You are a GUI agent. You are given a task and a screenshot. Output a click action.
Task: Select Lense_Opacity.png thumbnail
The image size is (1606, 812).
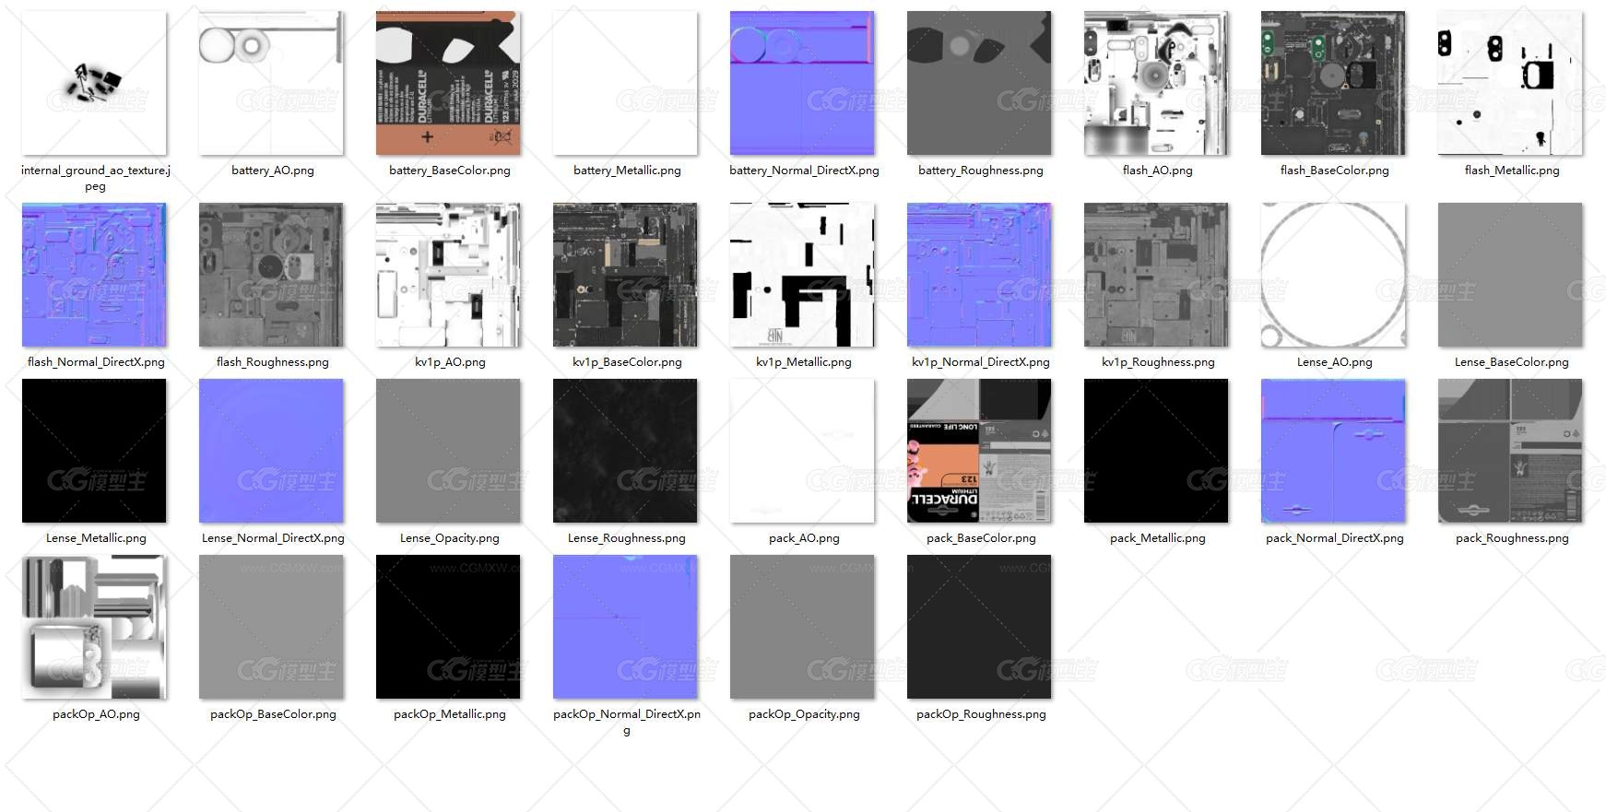tap(448, 451)
